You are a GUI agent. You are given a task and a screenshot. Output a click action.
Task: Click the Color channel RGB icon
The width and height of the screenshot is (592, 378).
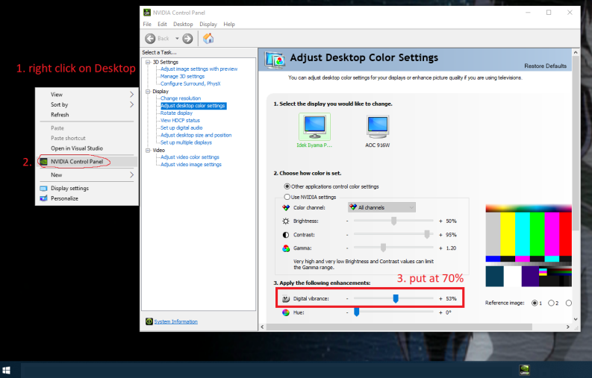tap(286, 207)
